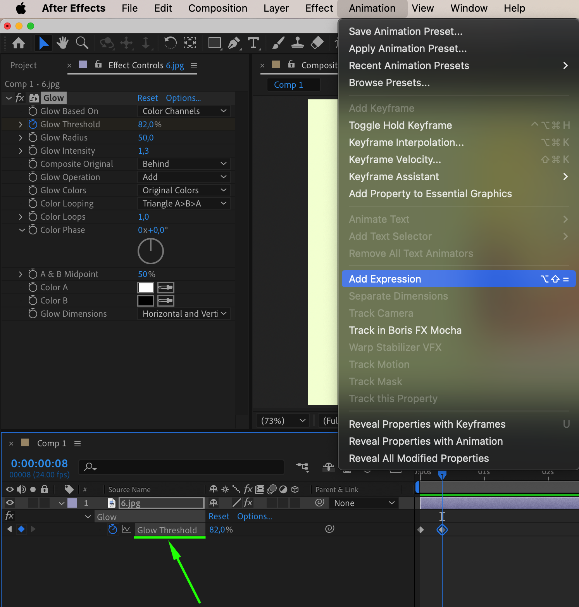
Task: Select the Pen tool
Action: click(234, 43)
